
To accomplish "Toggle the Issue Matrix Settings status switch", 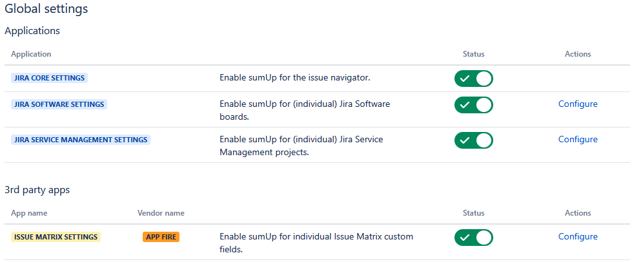I will 474,237.
